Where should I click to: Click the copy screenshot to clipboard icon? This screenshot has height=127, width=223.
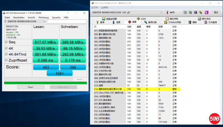pyautogui.click(x=190, y=13)
